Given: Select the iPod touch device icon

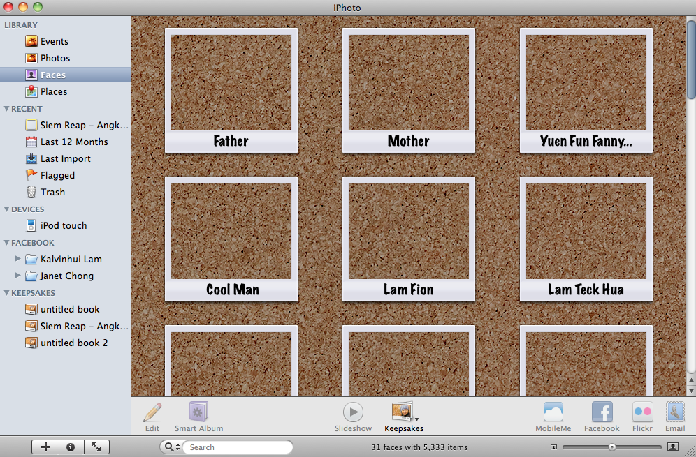Looking at the screenshot, I should (x=31, y=225).
